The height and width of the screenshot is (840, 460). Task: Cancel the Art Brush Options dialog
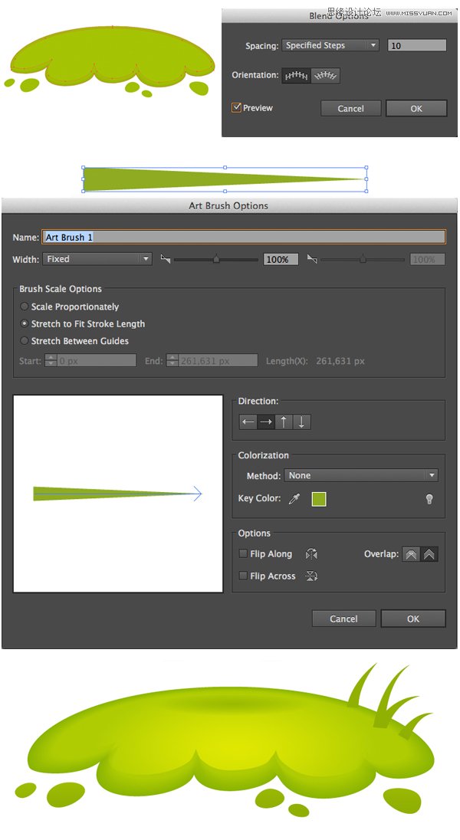coord(343,619)
